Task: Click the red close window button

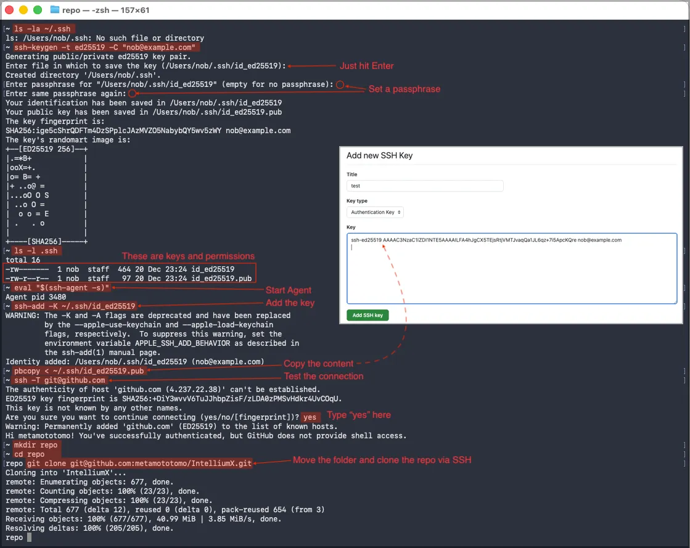Action: [x=10, y=10]
